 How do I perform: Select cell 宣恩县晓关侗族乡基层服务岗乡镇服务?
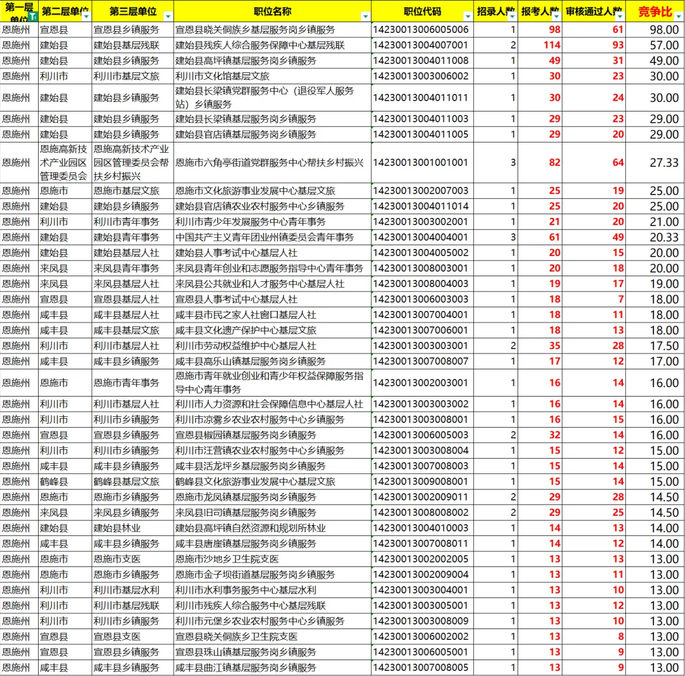(x=272, y=30)
